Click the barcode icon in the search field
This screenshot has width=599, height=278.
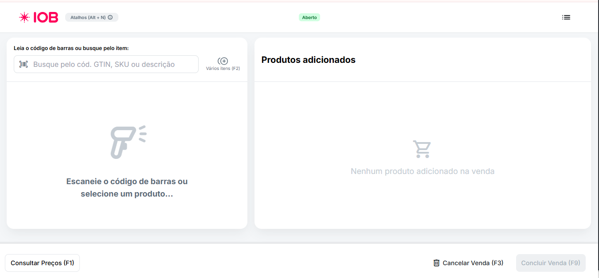pyautogui.click(x=23, y=64)
